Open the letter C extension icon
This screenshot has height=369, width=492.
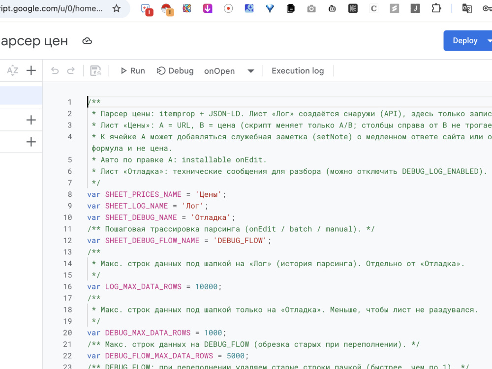374,8
